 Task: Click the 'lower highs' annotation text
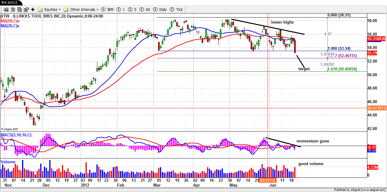tap(282, 22)
